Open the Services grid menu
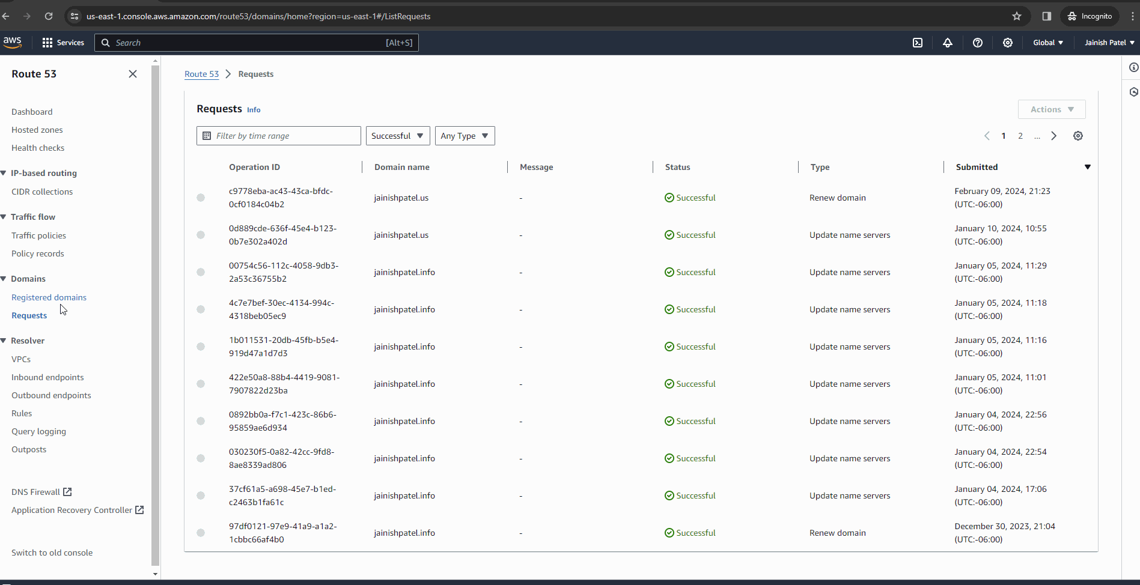1140x585 pixels. point(62,43)
